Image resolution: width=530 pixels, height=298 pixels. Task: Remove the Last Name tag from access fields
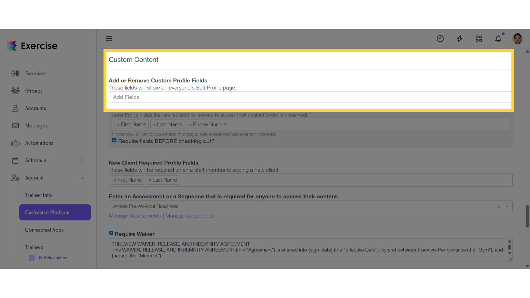pyautogui.click(x=154, y=125)
